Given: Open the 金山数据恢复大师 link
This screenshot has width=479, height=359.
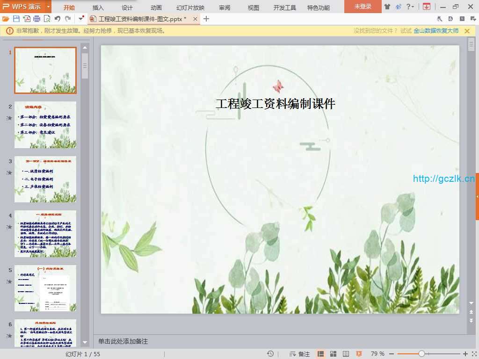Looking at the screenshot, I should click(436, 31).
